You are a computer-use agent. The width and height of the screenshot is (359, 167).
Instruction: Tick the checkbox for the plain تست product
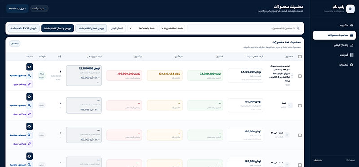[x=300, y=105]
